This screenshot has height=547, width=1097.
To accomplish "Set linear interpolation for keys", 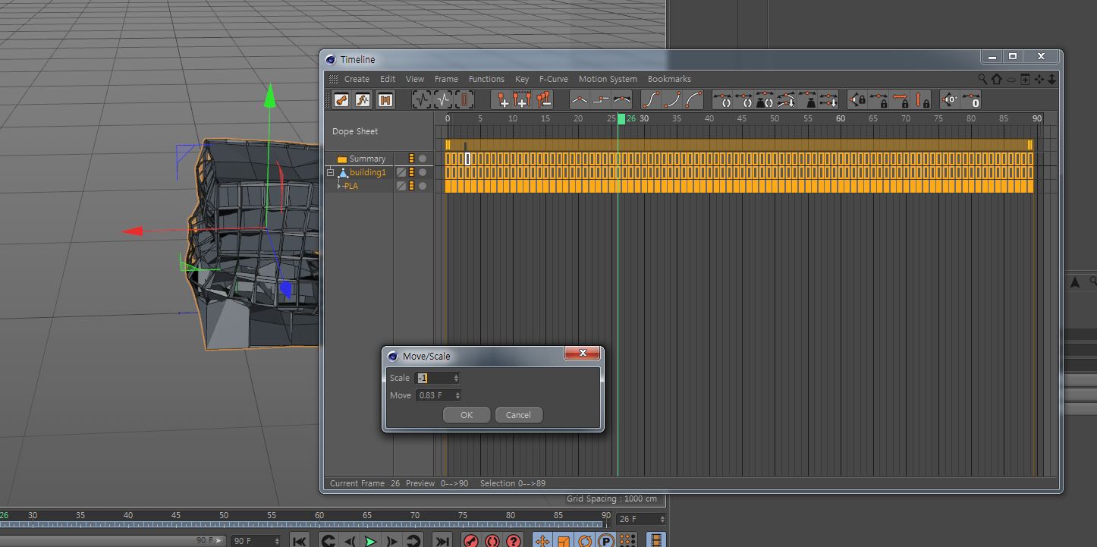I will [x=580, y=100].
